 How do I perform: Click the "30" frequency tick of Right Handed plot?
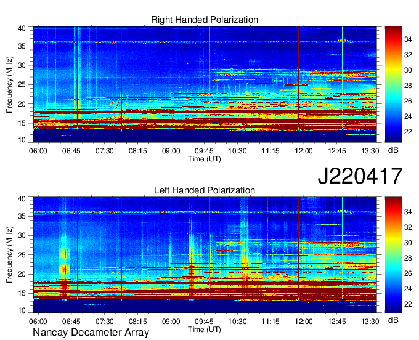pos(22,65)
